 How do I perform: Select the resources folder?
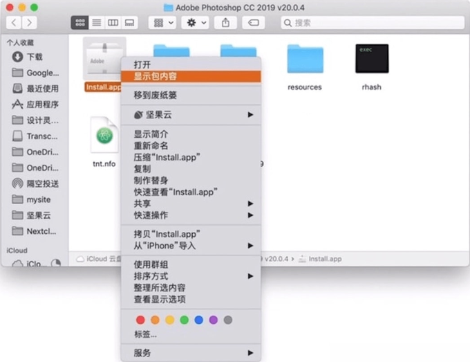(305, 59)
